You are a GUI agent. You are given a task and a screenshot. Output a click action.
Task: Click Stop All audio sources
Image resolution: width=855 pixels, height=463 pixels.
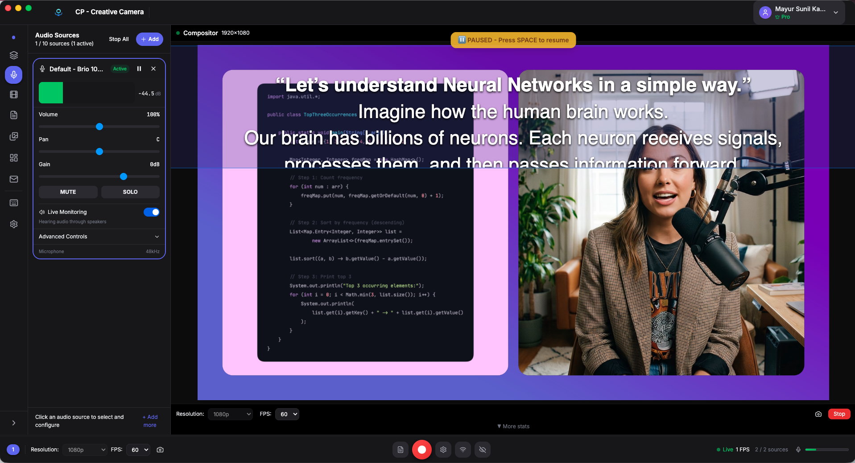pos(119,39)
